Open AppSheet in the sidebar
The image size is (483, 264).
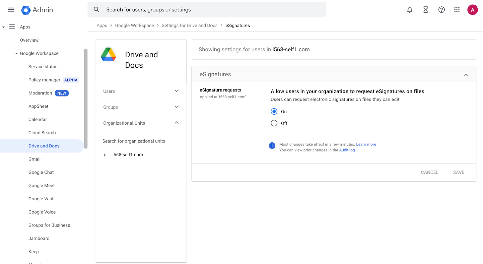pos(38,106)
